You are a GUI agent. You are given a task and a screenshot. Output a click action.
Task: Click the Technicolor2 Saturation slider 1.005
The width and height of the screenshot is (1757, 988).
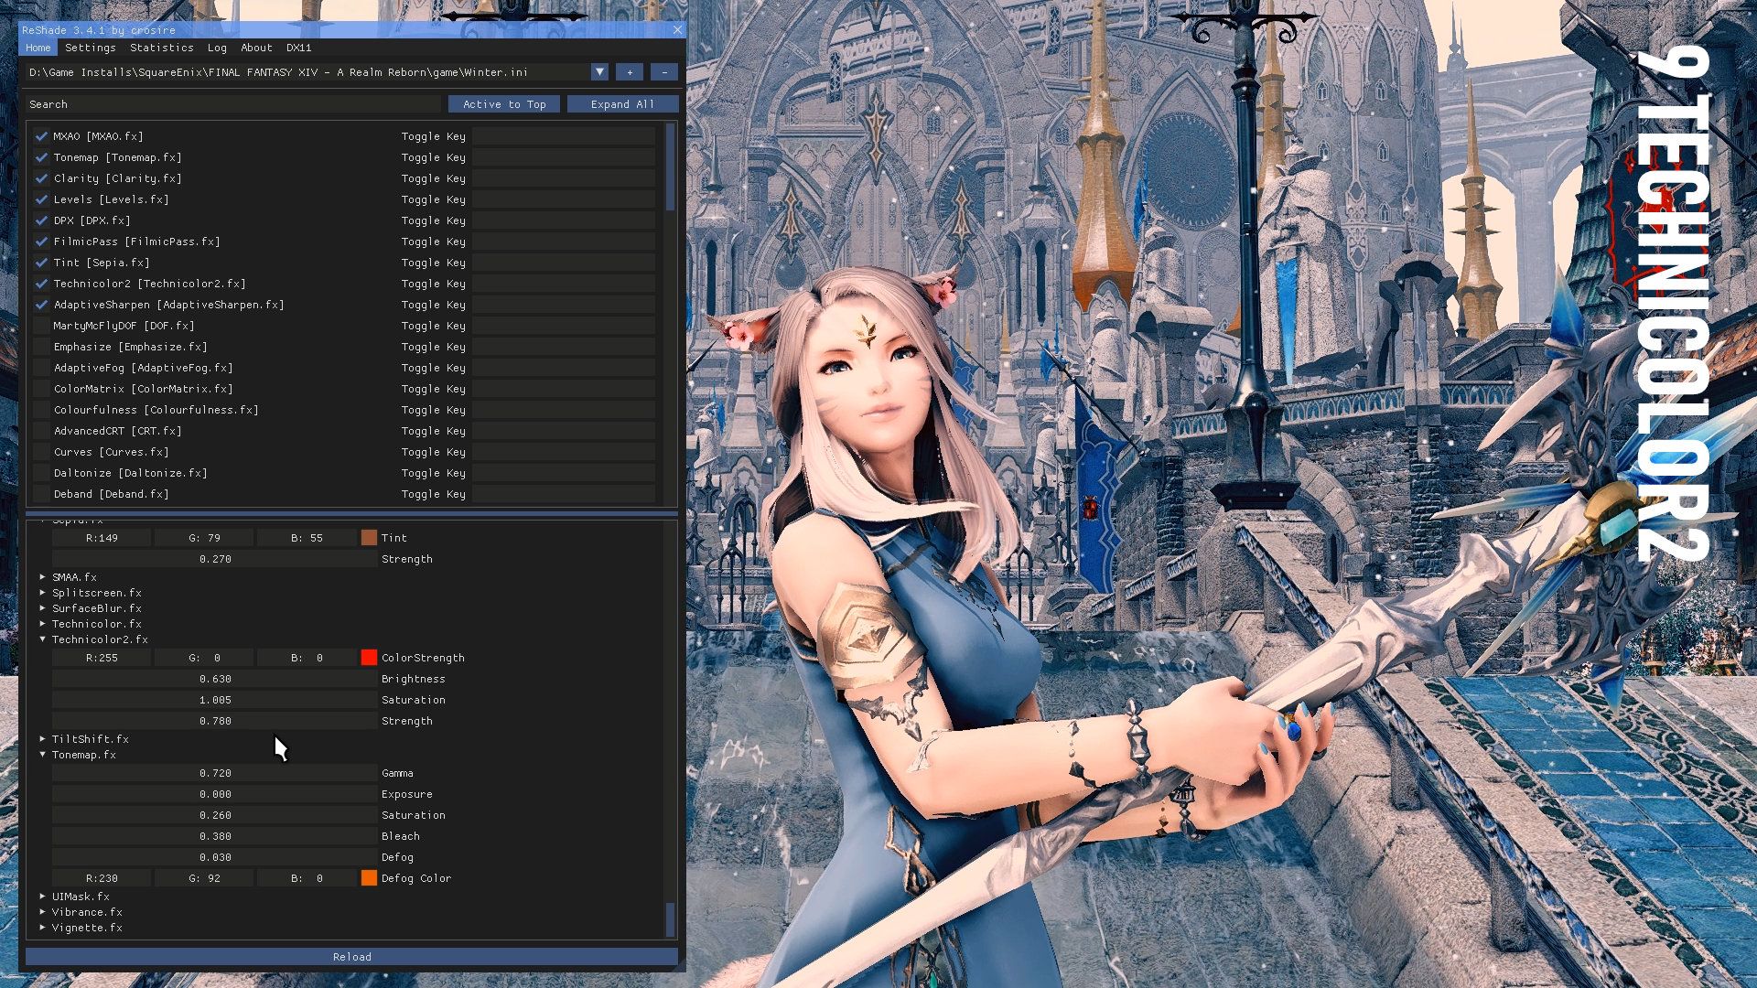point(215,700)
